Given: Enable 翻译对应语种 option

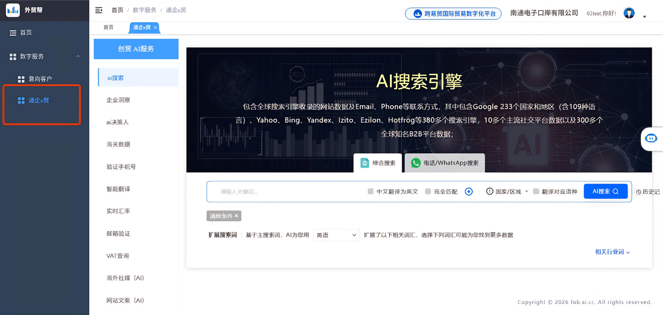Looking at the screenshot, I should click(x=536, y=191).
